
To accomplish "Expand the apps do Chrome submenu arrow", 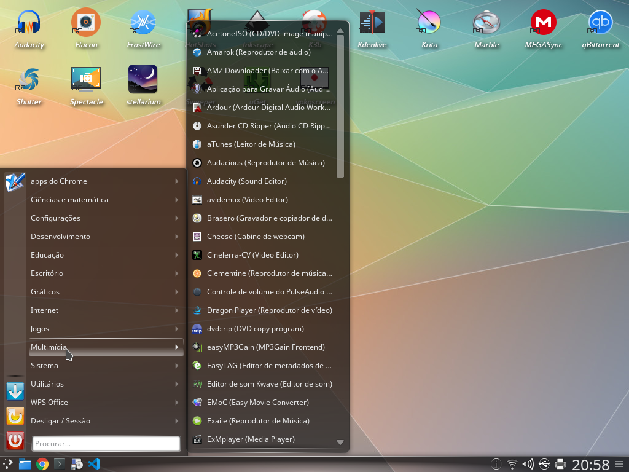I will click(176, 181).
